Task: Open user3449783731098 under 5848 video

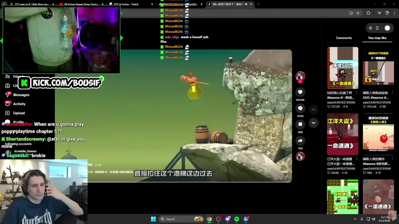Action: tap(341, 169)
